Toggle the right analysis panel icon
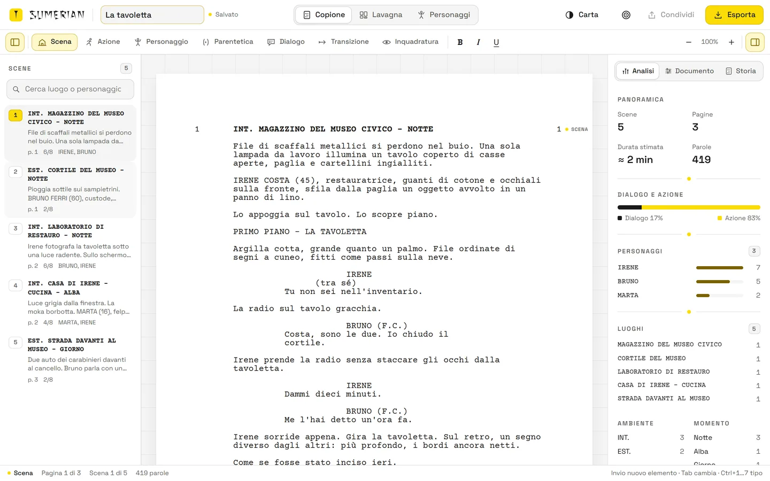 pyautogui.click(x=754, y=42)
